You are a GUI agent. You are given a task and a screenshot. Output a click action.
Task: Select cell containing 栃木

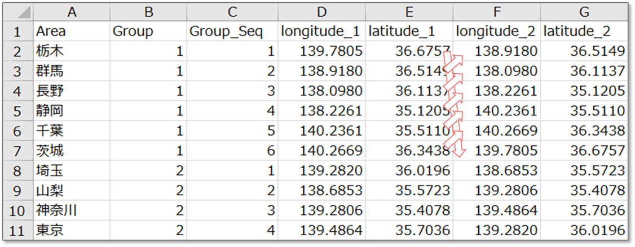(72, 51)
